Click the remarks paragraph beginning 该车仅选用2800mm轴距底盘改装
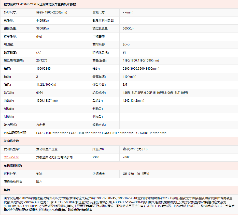Screen dimensions: 239x215 click(119, 204)
